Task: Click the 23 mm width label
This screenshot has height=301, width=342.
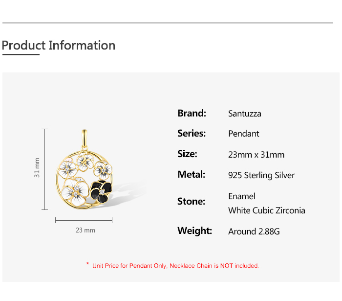Action: click(85, 230)
